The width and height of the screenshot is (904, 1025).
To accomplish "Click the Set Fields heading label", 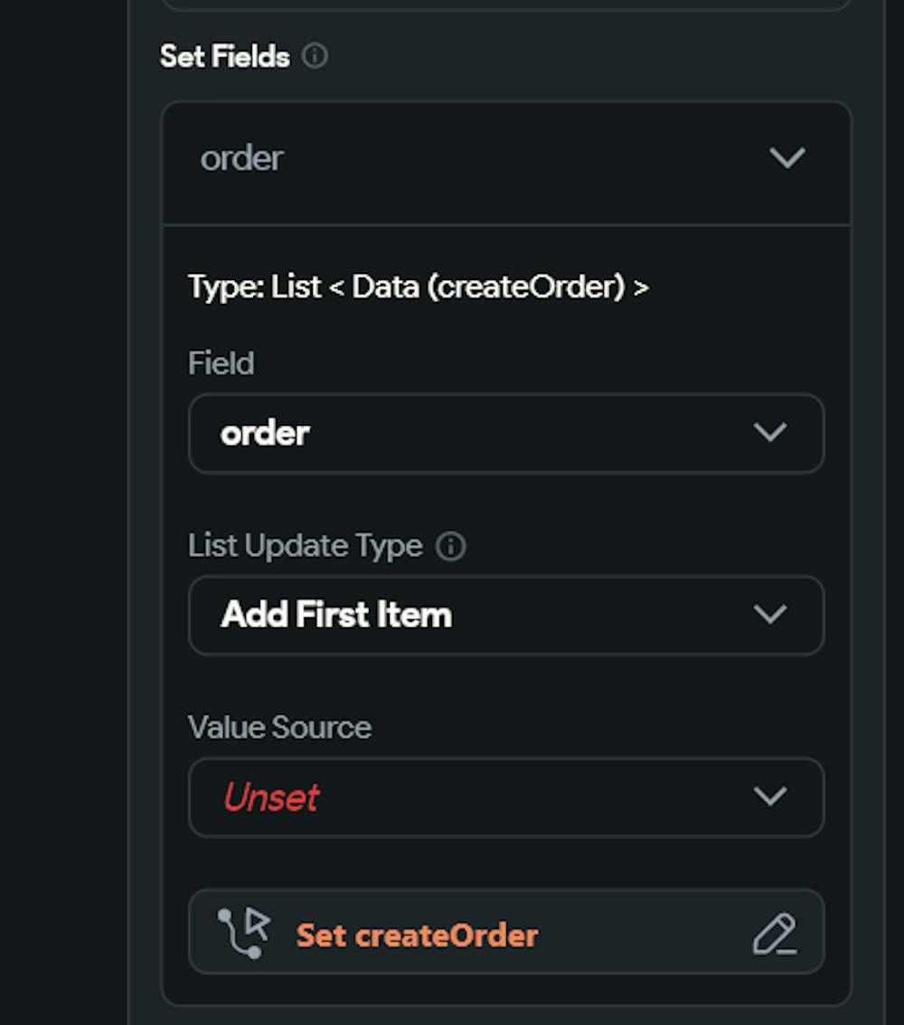I will point(225,56).
